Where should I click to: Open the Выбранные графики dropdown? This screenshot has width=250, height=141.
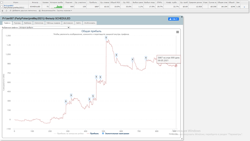(44, 27)
